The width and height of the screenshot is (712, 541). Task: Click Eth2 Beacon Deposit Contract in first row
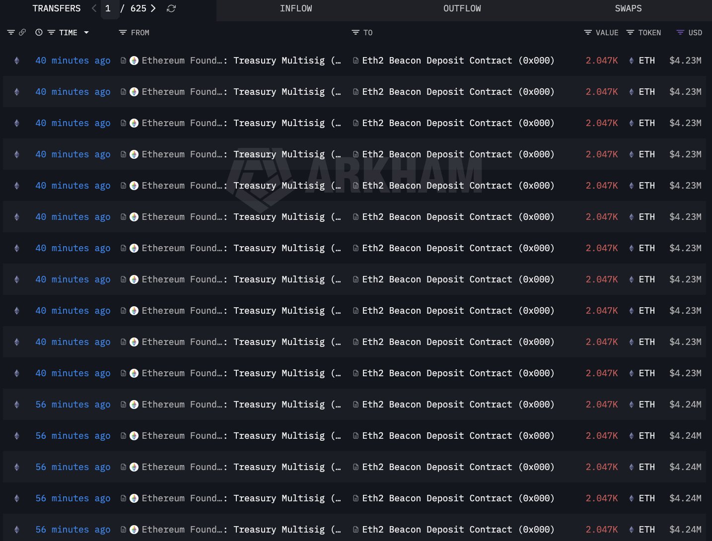click(x=458, y=61)
